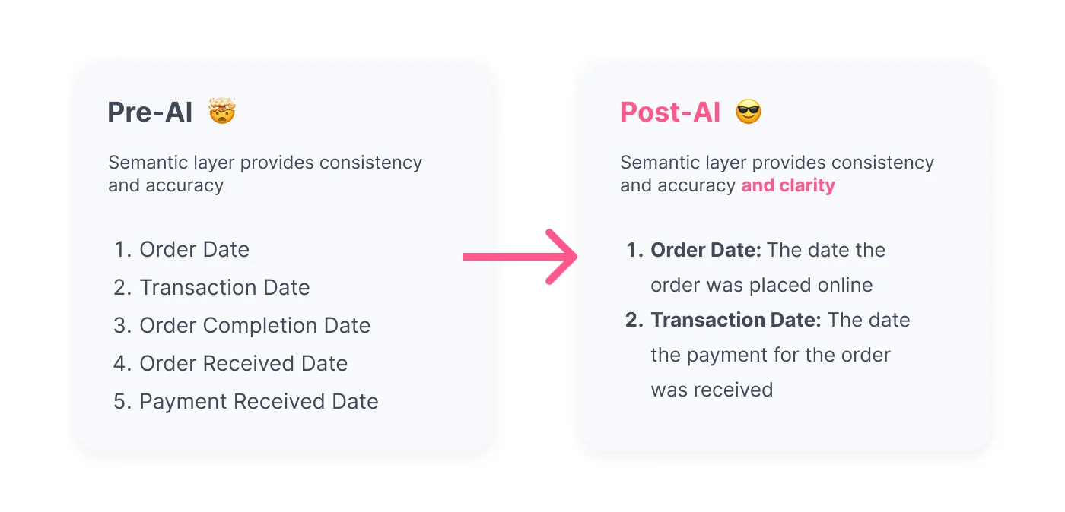Viewport: 1065px width, 512px height.
Task: Select Order Completion Date item
Action: 242,325
